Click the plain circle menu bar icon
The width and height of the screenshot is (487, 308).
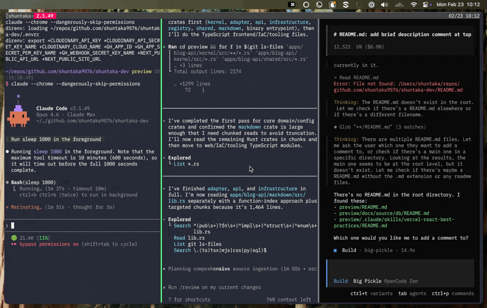[306, 5]
